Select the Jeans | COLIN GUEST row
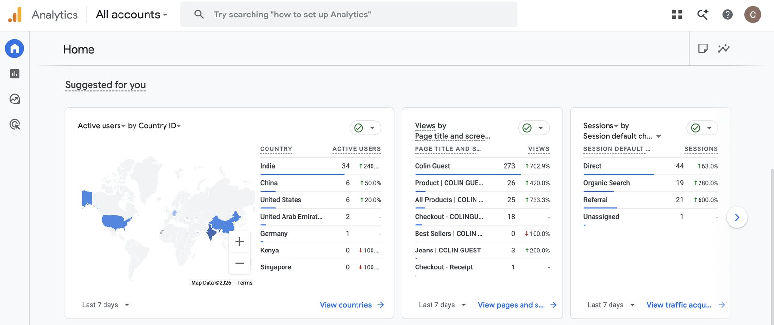The height and width of the screenshot is (325, 774). (x=482, y=251)
